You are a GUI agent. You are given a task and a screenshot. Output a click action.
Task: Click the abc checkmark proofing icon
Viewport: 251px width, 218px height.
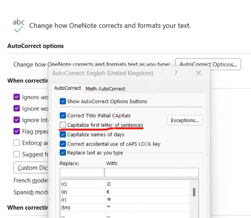pos(18,25)
